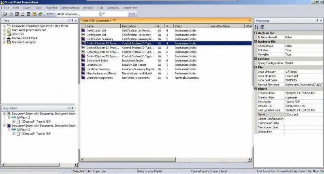Collapse the Archive file property group

tap(256, 33)
